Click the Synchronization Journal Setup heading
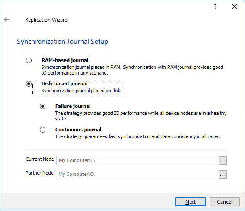The width and height of the screenshot is (245, 211). pos(62,42)
